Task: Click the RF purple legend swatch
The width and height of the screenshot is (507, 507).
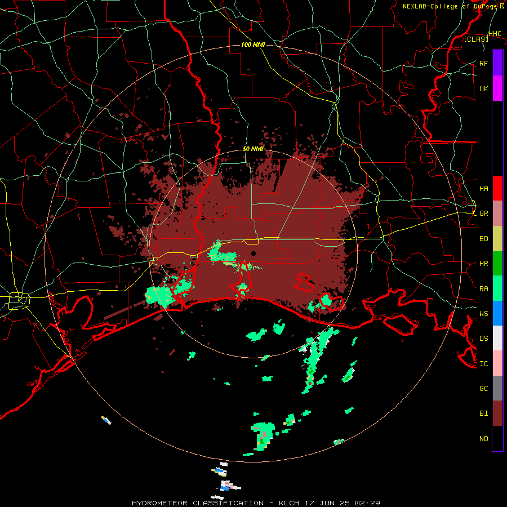Action: (497, 63)
